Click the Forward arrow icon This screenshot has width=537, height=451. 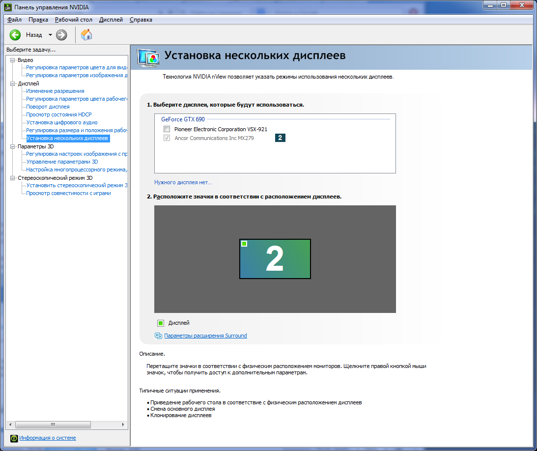coord(61,35)
